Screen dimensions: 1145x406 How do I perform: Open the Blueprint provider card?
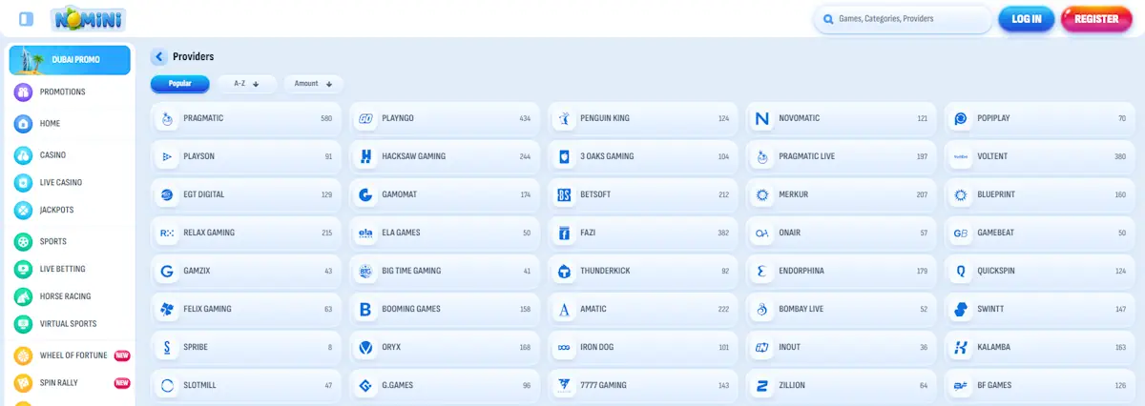coord(1040,195)
